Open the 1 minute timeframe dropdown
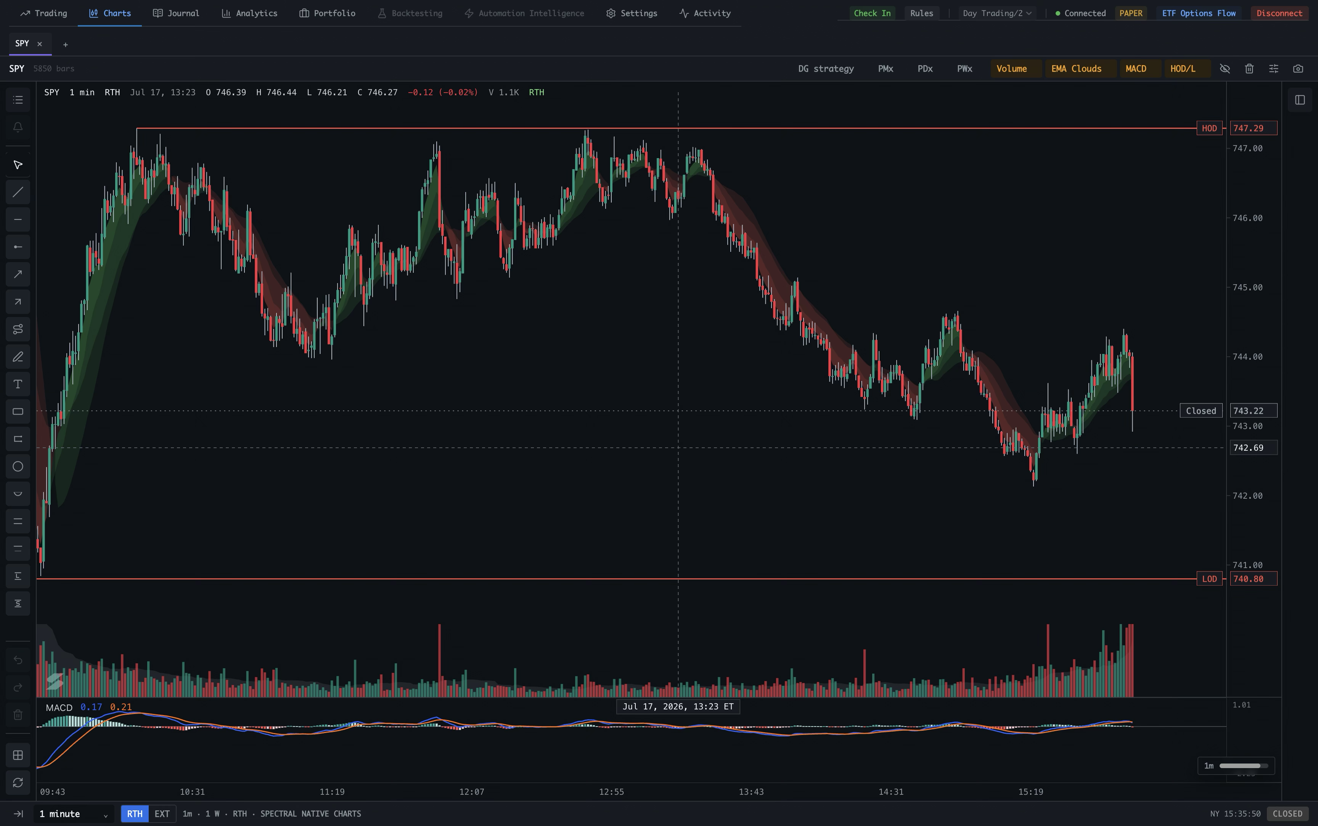The width and height of the screenshot is (1318, 826). click(x=74, y=814)
